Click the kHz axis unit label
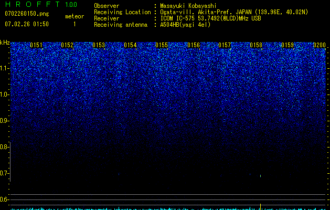Image resolution: width=330 pixels, height=210 pixels. pyautogui.click(x=5, y=43)
